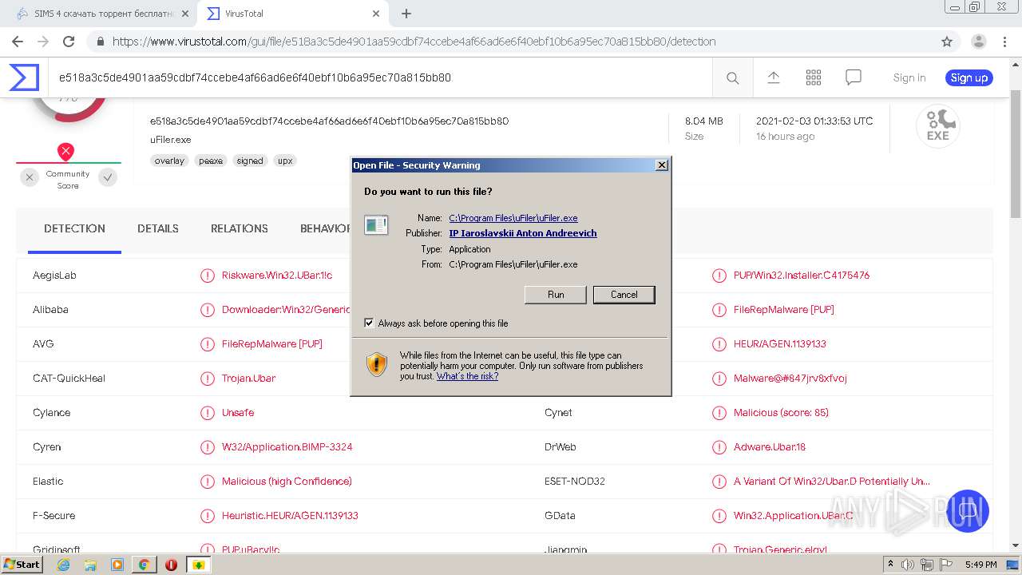Click the Start button
1022x575 pixels.
click(22, 565)
